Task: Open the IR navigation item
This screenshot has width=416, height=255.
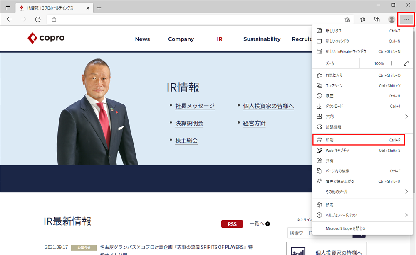Action: 219,39
